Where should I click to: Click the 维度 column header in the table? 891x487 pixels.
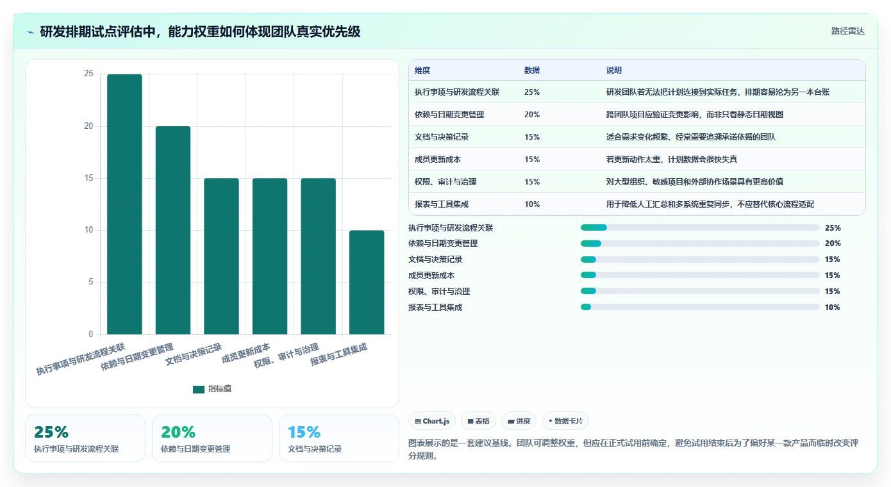422,70
